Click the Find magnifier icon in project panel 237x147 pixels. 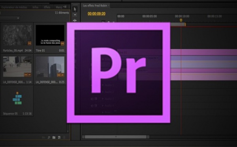click(49, 138)
